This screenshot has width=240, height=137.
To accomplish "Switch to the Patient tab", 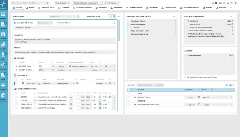I will (30, 8).
